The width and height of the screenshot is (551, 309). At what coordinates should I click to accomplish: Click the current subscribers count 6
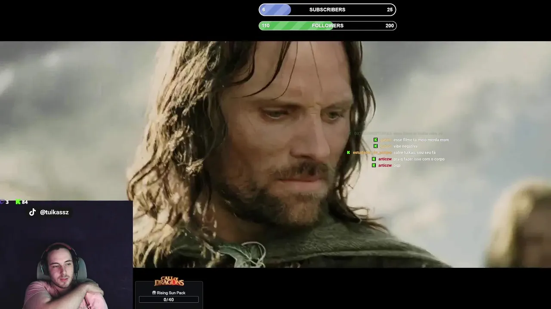[x=263, y=9]
